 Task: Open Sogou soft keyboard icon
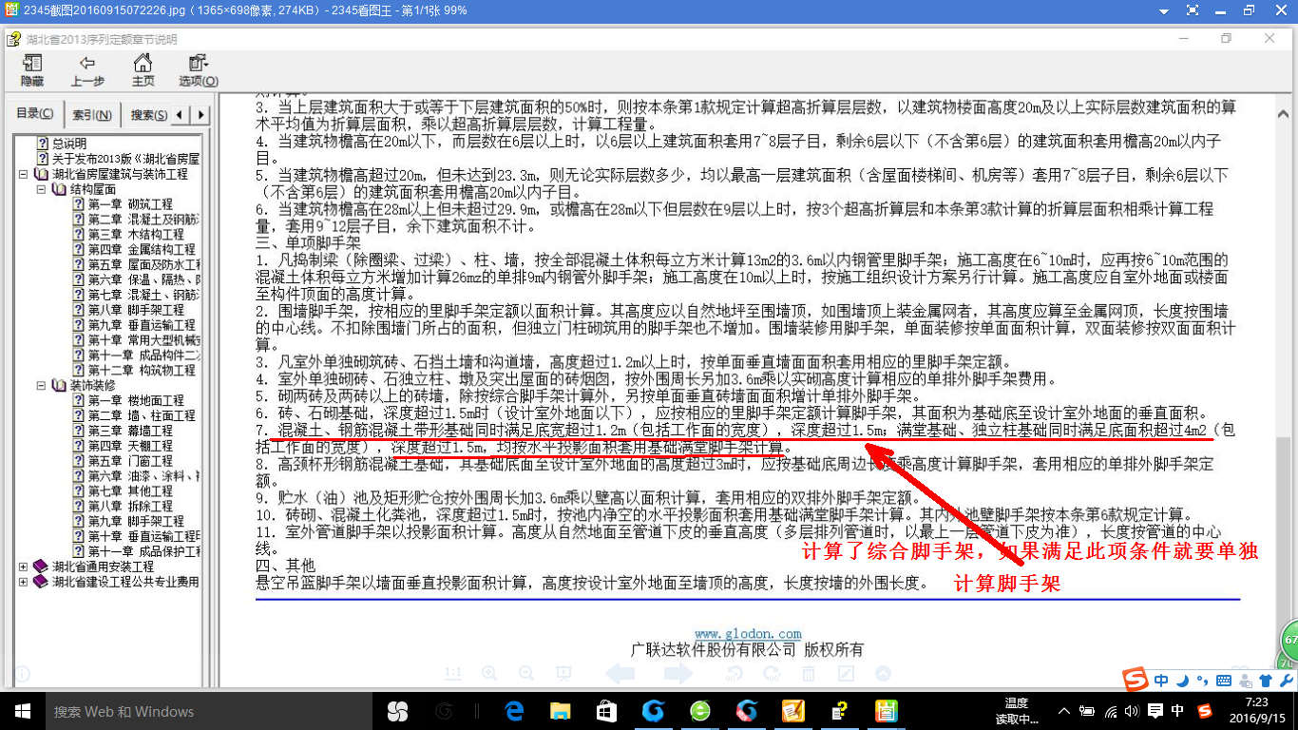[1226, 681]
